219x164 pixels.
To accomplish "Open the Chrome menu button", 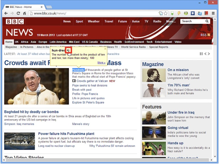I will (x=213, y=13).
